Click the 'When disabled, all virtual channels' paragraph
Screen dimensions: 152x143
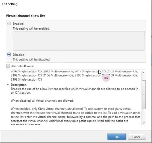tap(42, 101)
